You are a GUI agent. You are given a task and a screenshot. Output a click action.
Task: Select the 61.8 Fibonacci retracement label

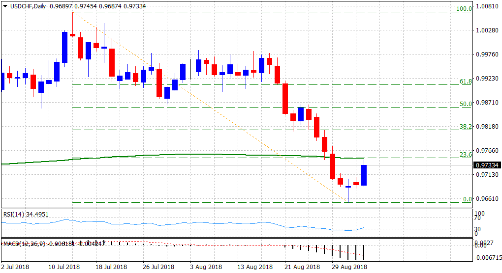466,81
